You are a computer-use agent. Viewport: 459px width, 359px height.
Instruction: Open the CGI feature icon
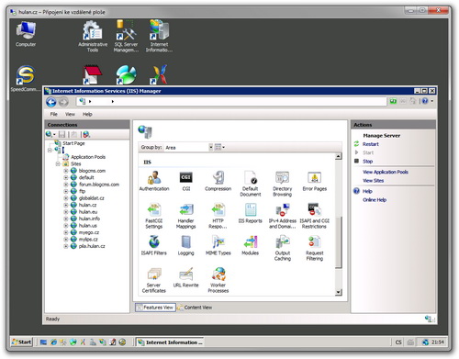[186, 181]
